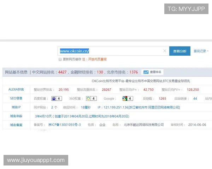Click the 查看排名 button

click(x=152, y=72)
